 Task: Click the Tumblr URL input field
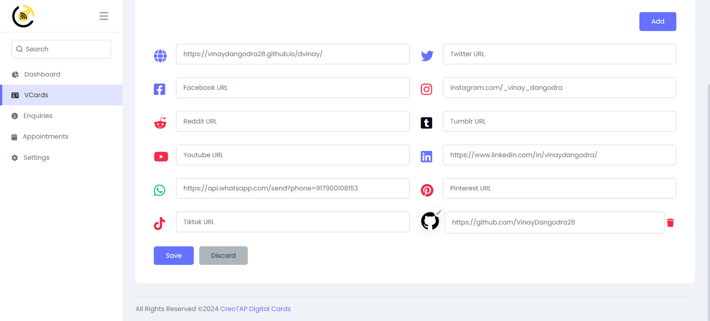point(560,121)
